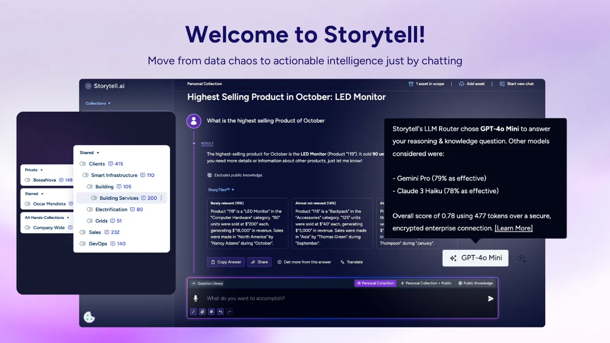Image resolution: width=610 pixels, height=343 pixels.
Task: Click the Copy Answer button
Action: click(x=226, y=262)
